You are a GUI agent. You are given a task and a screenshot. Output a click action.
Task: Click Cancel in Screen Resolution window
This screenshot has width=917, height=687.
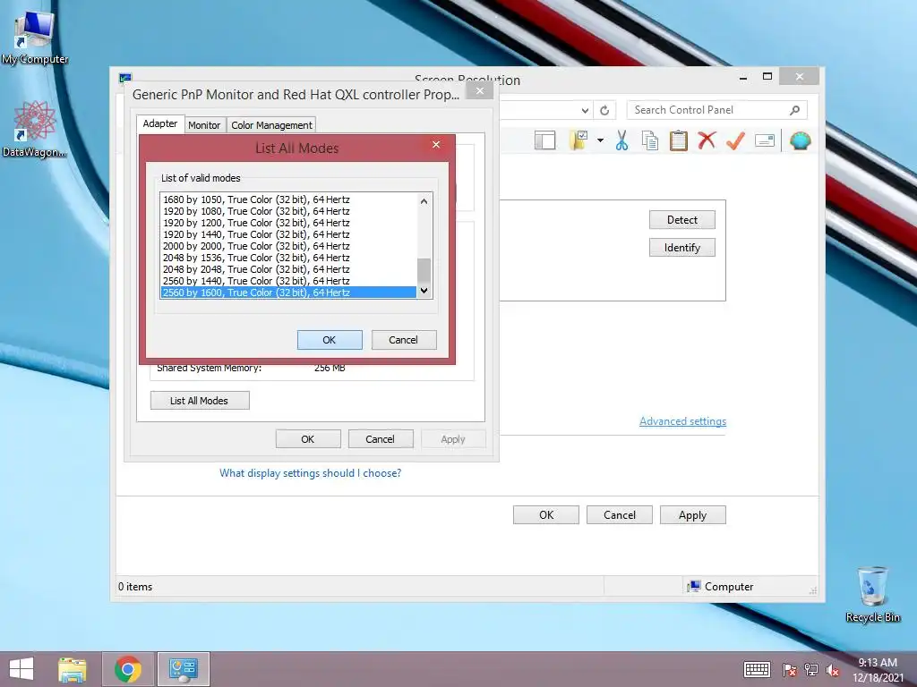pyautogui.click(x=620, y=515)
